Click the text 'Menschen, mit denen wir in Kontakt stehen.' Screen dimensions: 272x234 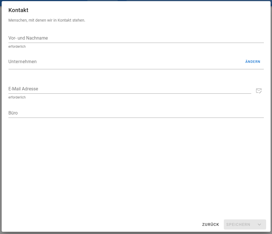pyautogui.click(x=47, y=20)
